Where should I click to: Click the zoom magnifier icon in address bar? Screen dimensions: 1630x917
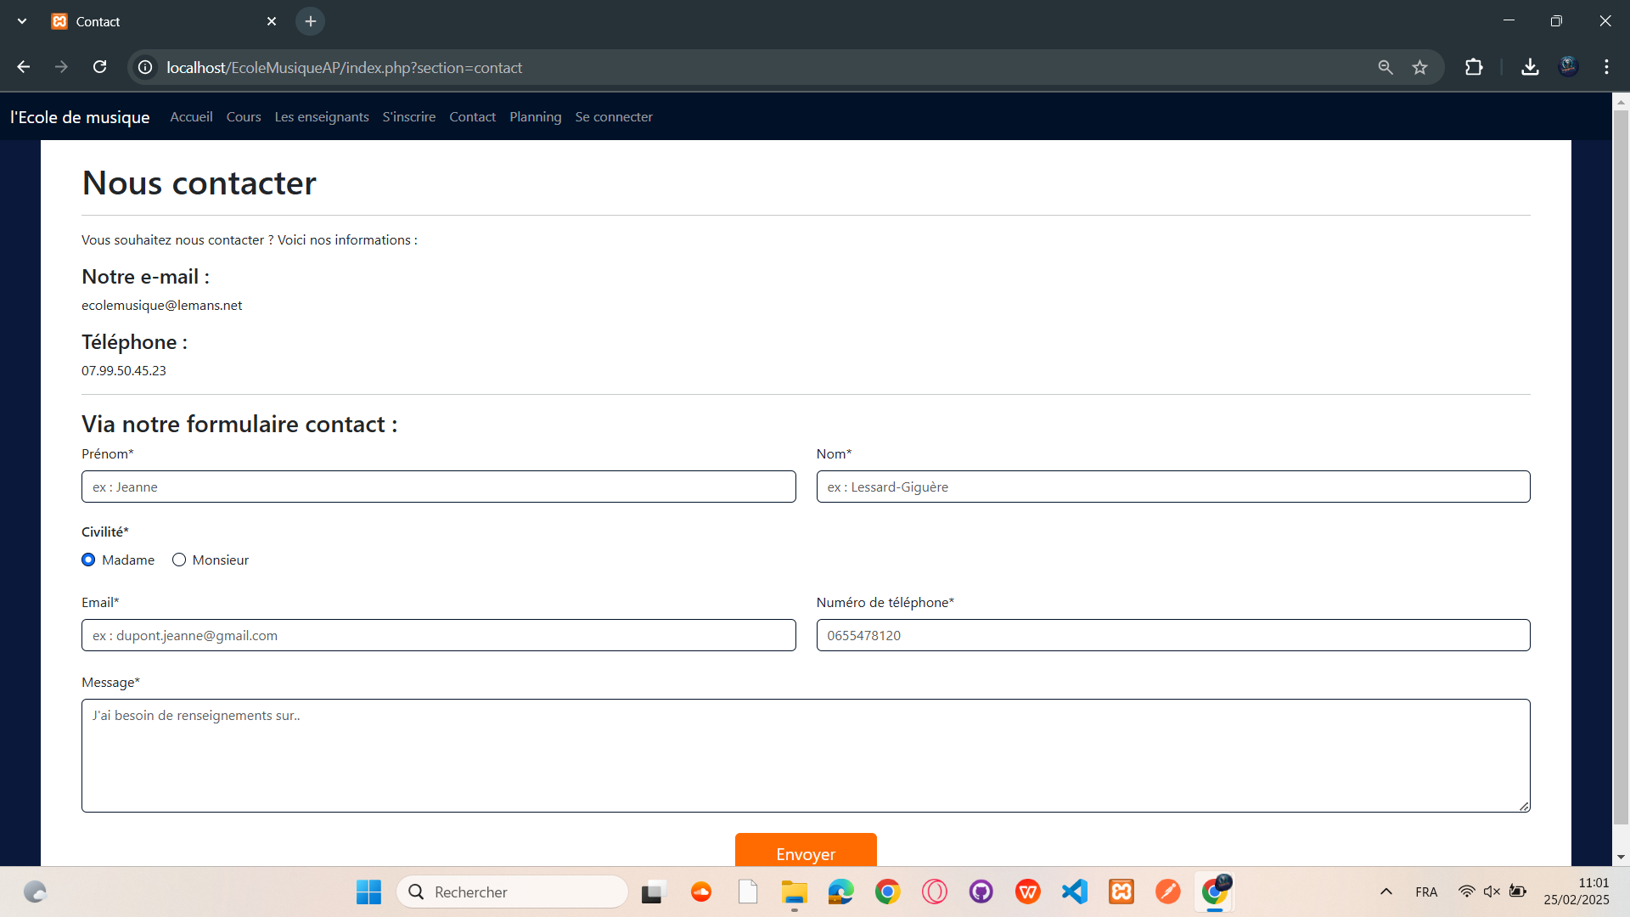coord(1385,67)
